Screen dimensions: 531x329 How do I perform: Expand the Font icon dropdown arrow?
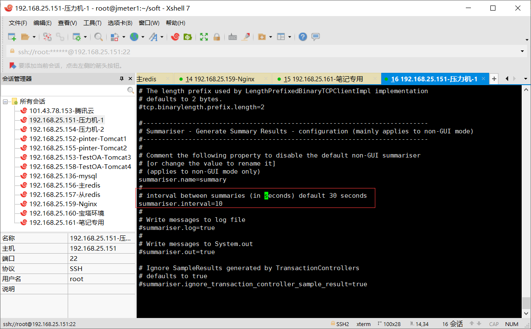(x=162, y=37)
